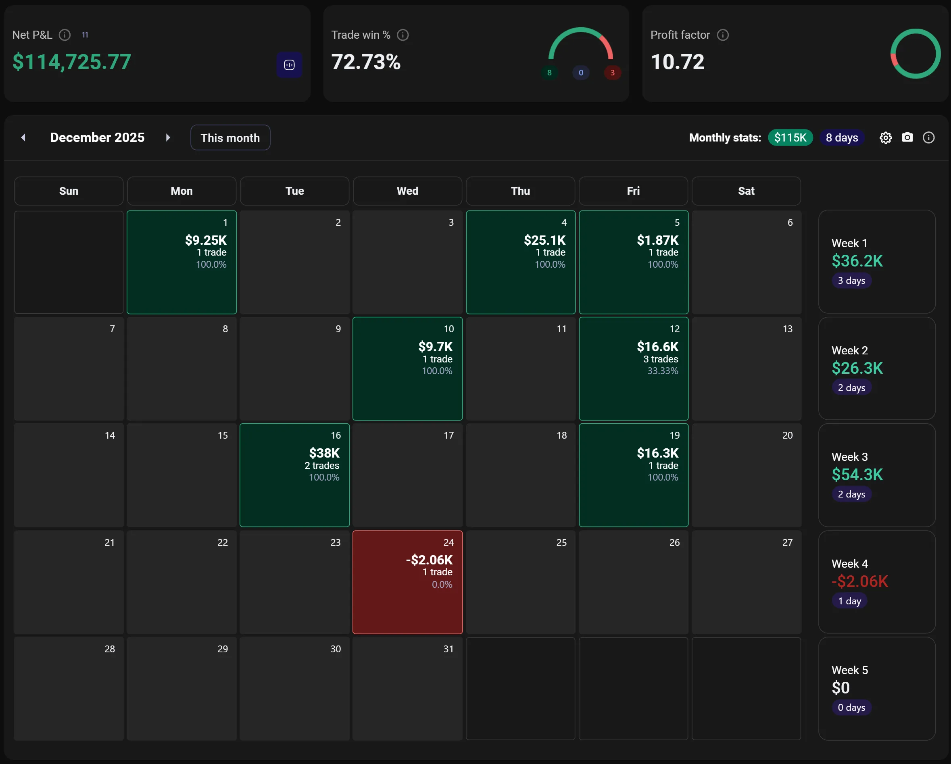Click the winning trades count badge 8
Screen dimensions: 951x764
click(549, 73)
